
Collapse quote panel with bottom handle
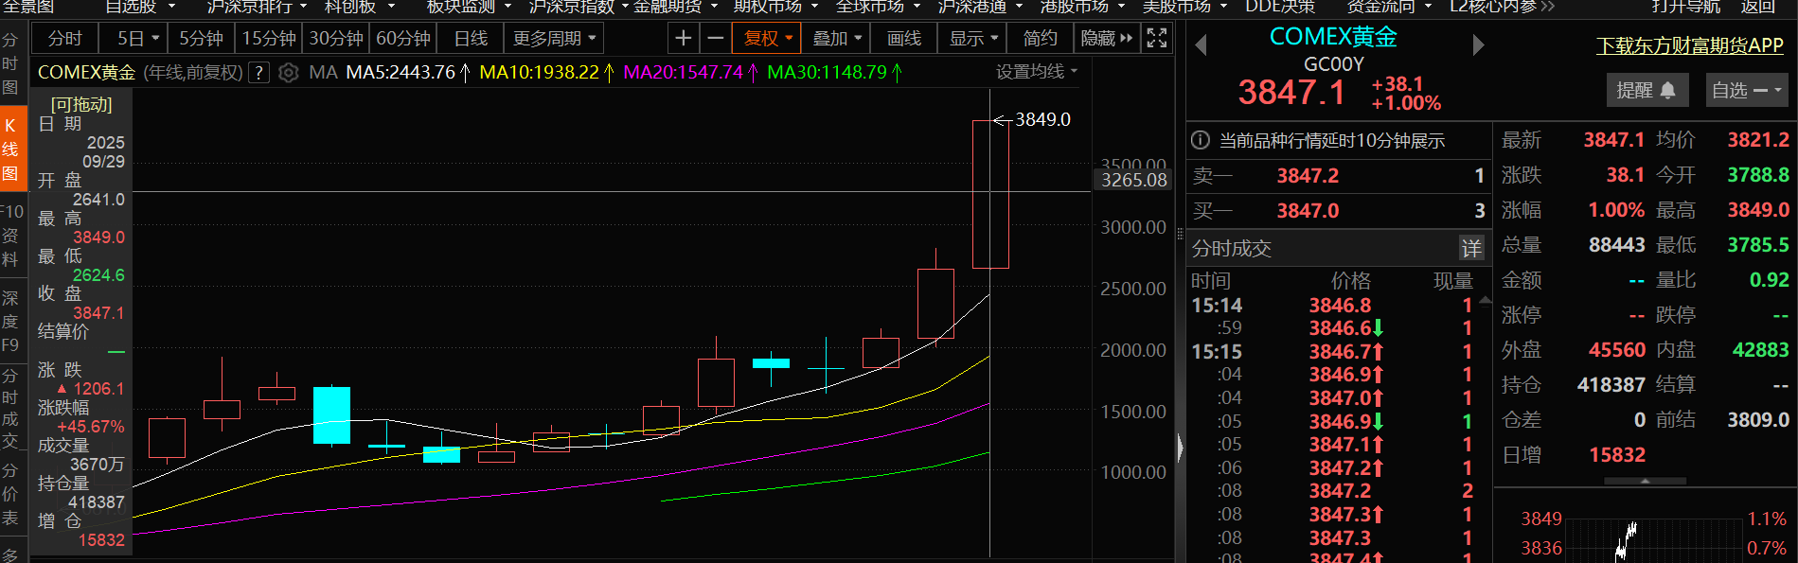[1645, 482]
